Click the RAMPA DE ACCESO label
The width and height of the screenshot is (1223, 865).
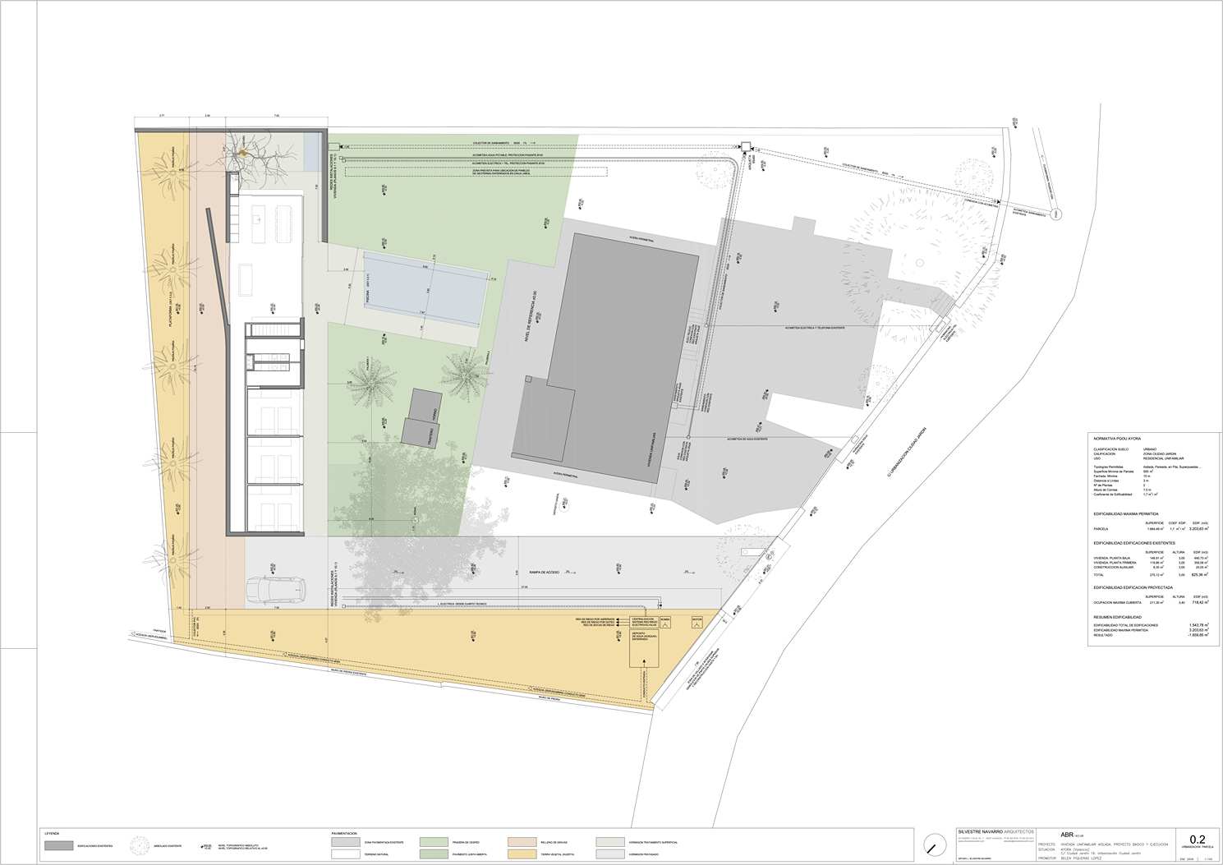click(543, 573)
